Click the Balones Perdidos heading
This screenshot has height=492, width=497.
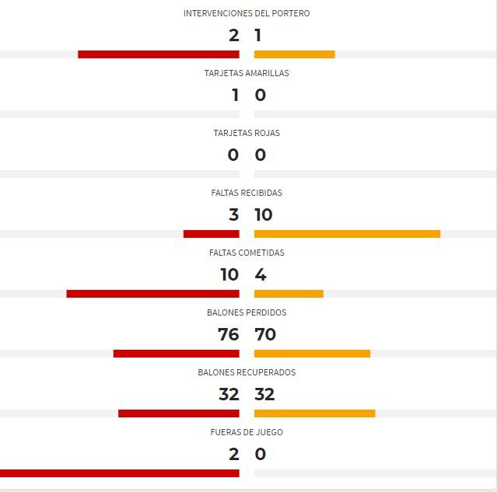point(247,312)
